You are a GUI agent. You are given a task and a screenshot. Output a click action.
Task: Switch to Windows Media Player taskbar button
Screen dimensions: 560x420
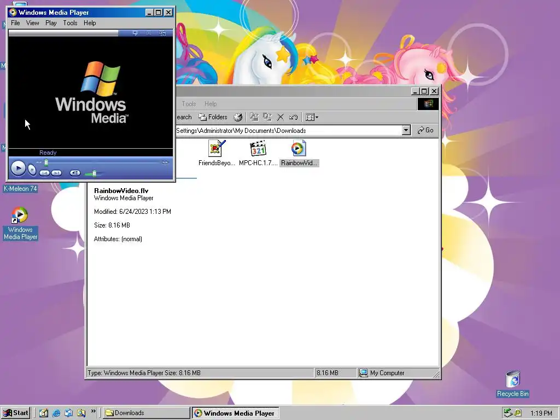(x=235, y=413)
